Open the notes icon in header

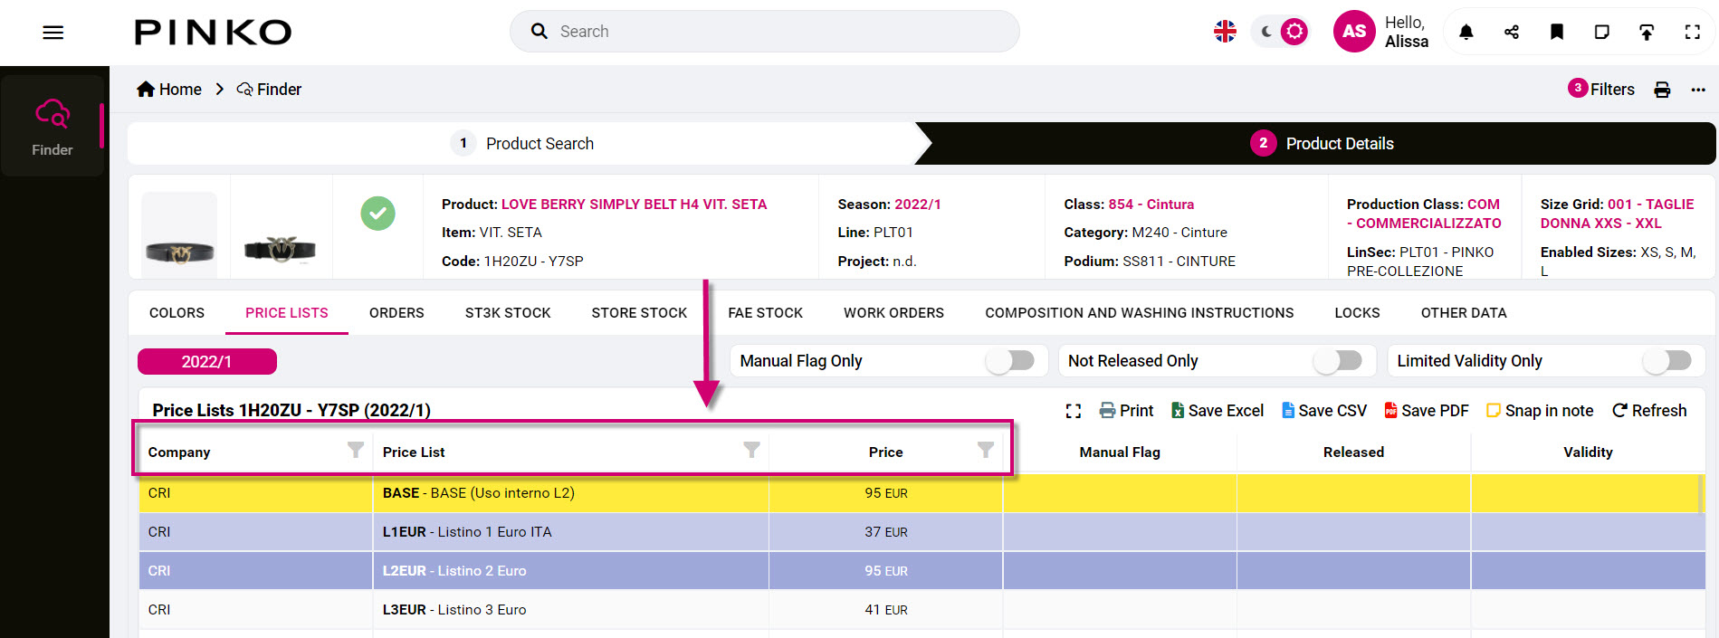pyautogui.click(x=1601, y=33)
